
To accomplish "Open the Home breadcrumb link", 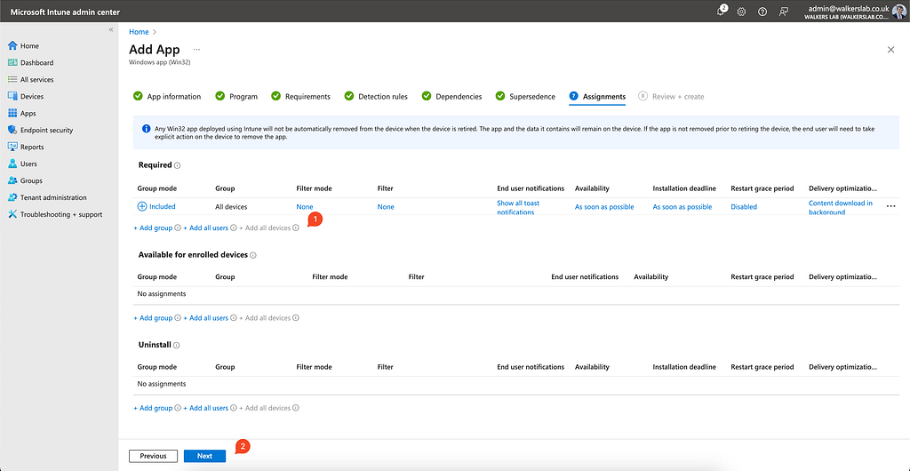I will (x=139, y=32).
